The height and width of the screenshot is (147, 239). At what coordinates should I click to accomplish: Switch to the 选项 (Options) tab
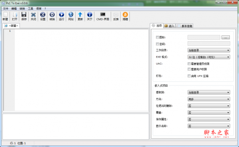click(x=157, y=25)
